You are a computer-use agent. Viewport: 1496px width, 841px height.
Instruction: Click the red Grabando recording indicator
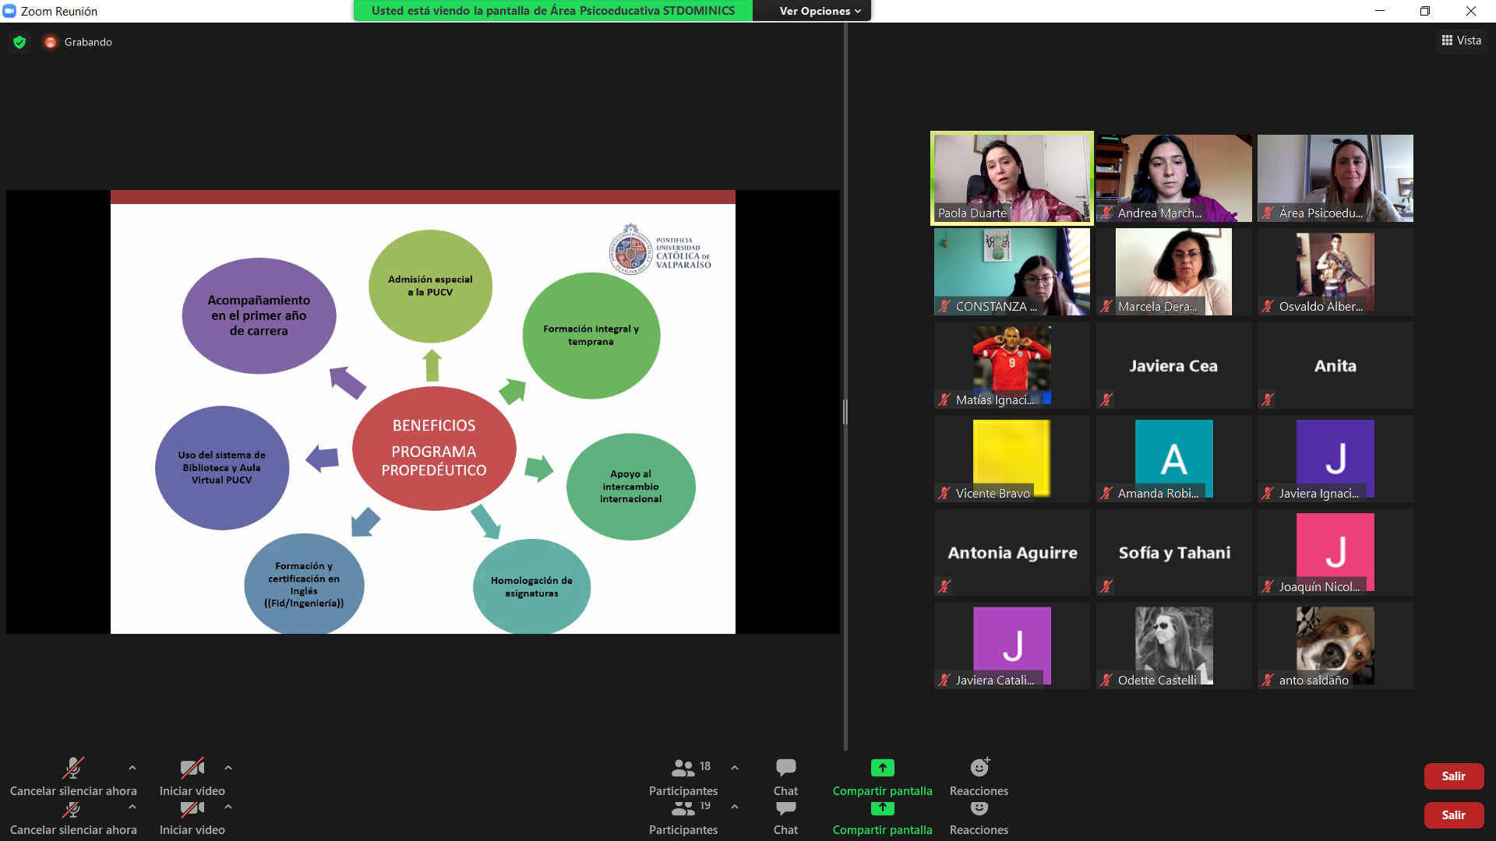pyautogui.click(x=51, y=42)
